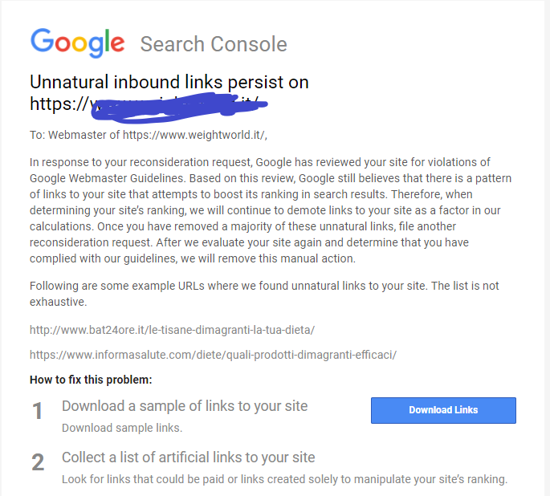This screenshot has height=496, width=550.
Task: Click the step number 2 marker
Action: coord(38,462)
